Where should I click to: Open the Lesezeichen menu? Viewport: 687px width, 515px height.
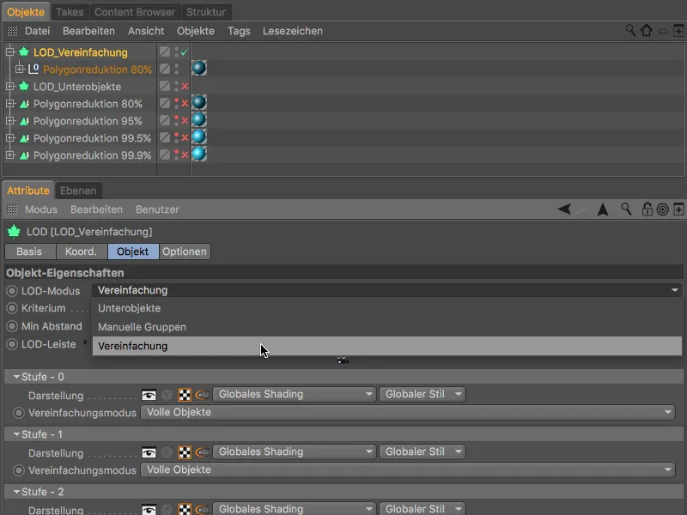click(x=293, y=31)
